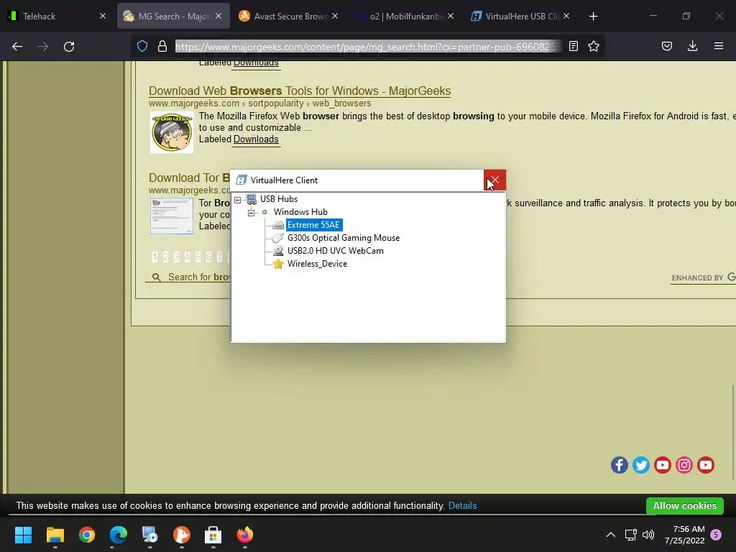Open the MajorGeeks Facebook page icon
The width and height of the screenshot is (736, 552).
click(x=620, y=465)
